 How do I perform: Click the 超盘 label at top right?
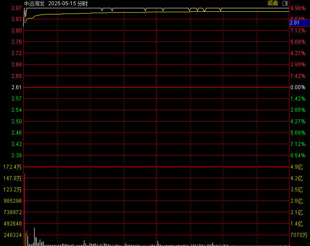[x=272, y=3]
